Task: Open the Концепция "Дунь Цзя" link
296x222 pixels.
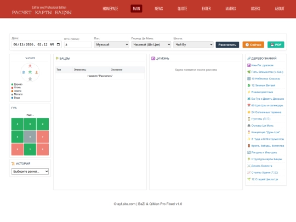Action: 266,132
